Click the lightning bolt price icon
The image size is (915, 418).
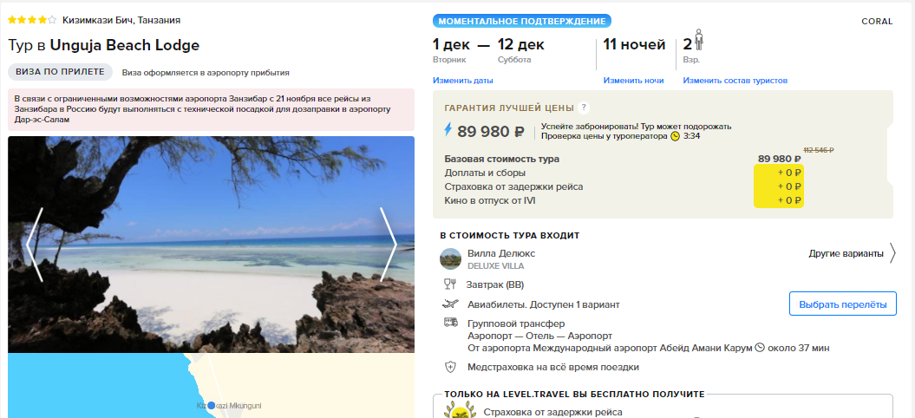pyautogui.click(x=448, y=130)
